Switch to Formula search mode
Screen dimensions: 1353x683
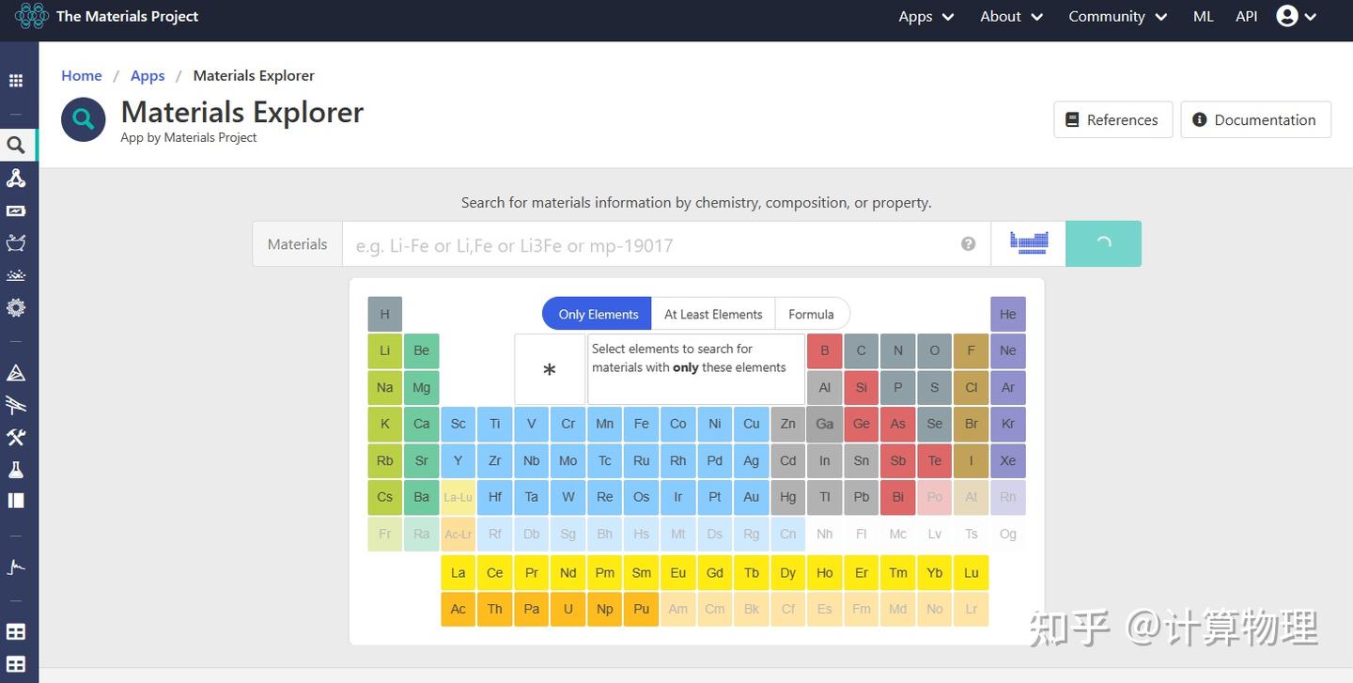[811, 314]
